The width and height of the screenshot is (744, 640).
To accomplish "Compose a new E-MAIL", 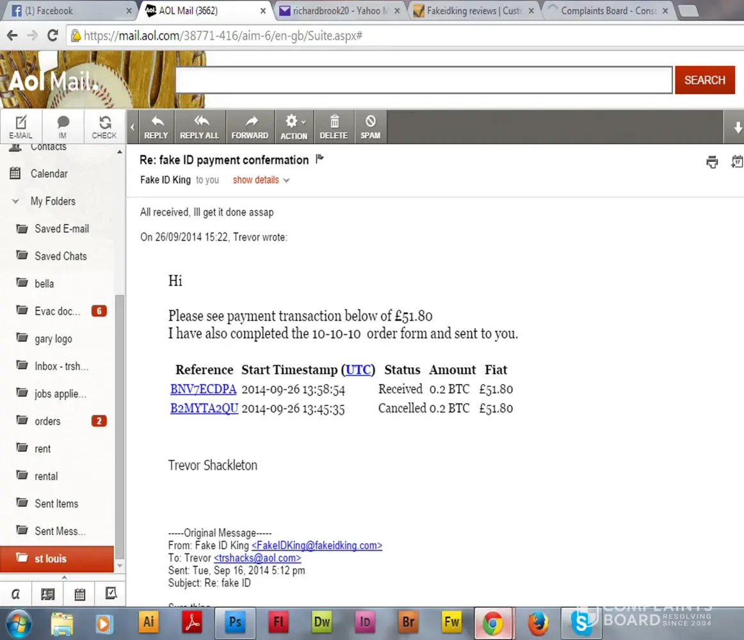I will click(x=21, y=127).
